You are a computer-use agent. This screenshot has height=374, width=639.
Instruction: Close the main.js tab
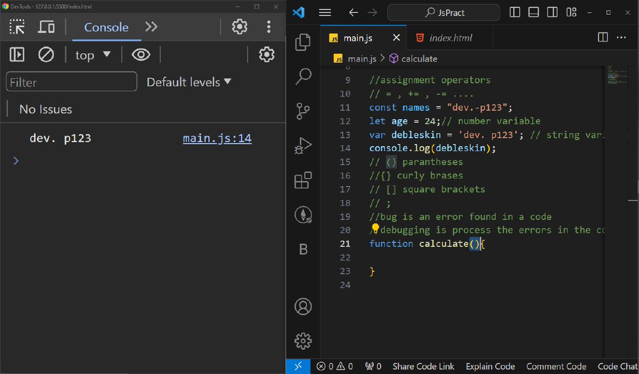click(396, 38)
